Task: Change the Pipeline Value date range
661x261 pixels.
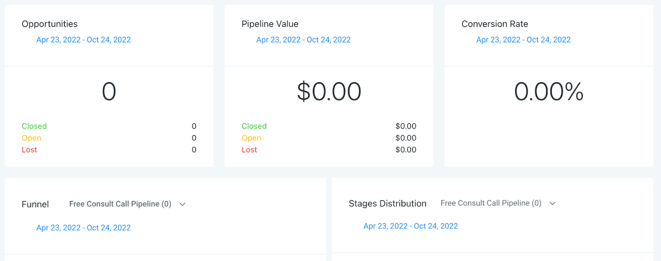Action: 303,40
